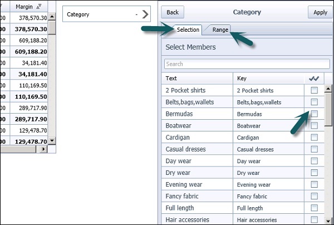
Task: Click the table vertical scrollbar down arrow
Action: [52, 141]
